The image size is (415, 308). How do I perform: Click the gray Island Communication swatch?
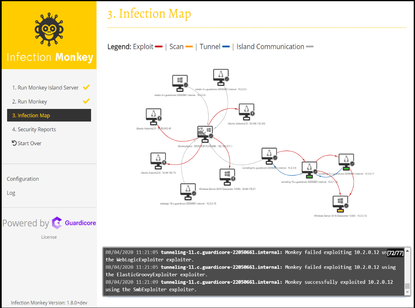click(310, 46)
